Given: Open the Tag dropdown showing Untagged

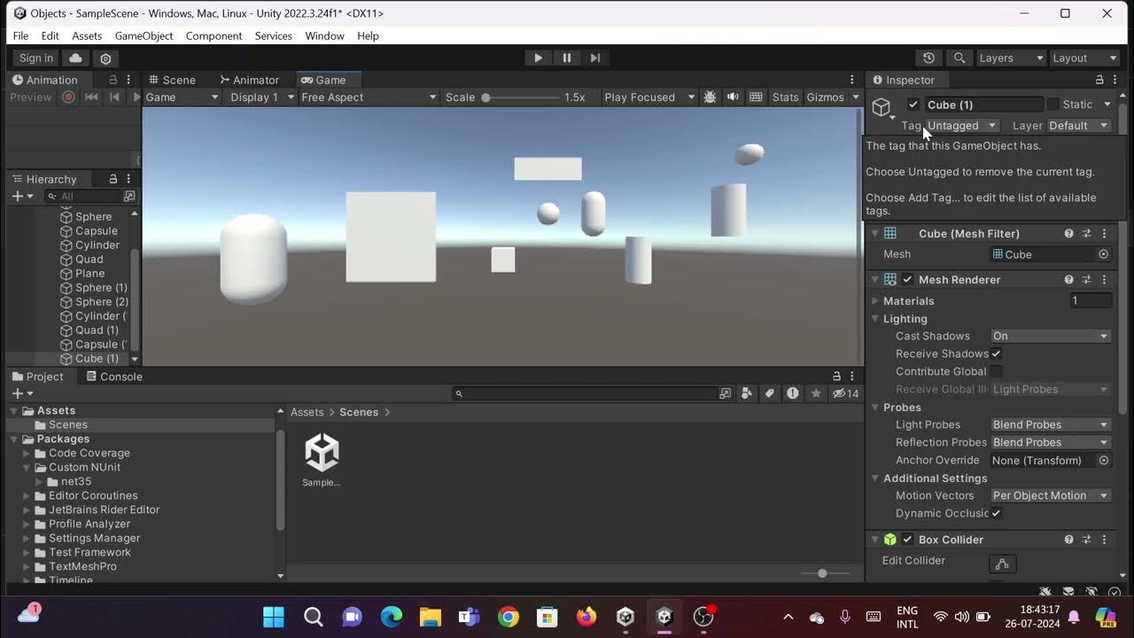Looking at the screenshot, I should pyautogui.click(x=962, y=126).
